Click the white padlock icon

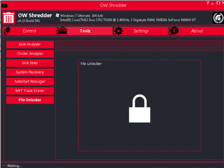pyautogui.click(x=140, y=109)
